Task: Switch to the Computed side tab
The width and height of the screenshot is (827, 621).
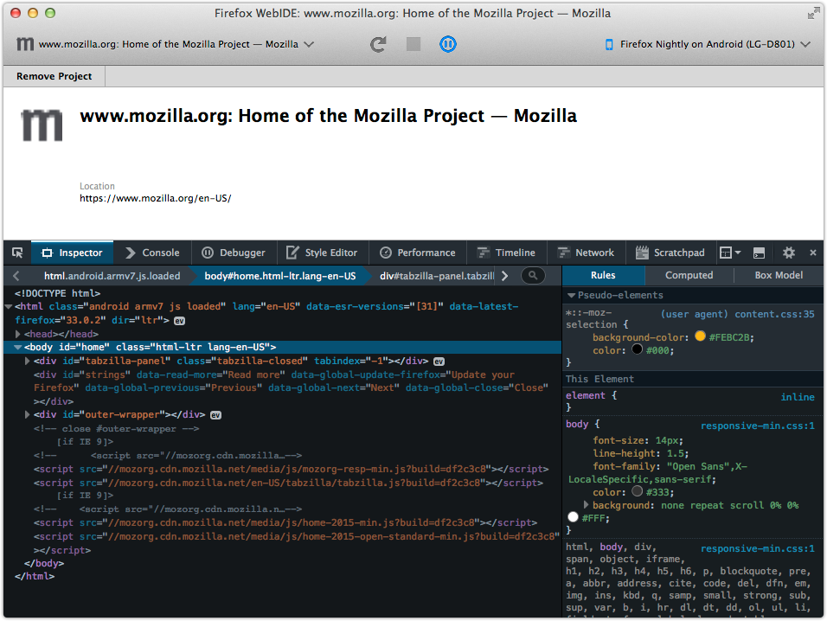Action: point(689,275)
